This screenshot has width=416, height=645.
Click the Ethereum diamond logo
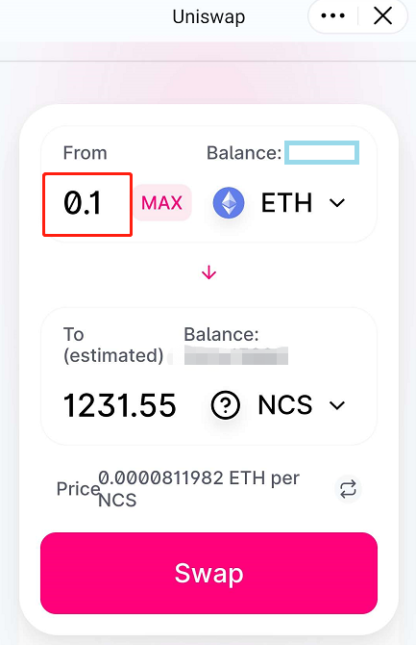click(x=229, y=203)
